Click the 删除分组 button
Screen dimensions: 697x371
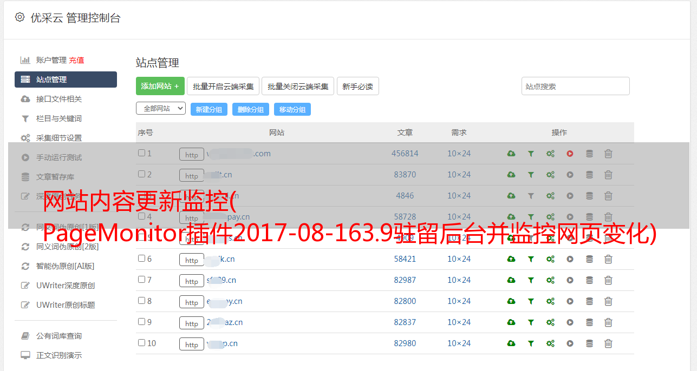[251, 109]
